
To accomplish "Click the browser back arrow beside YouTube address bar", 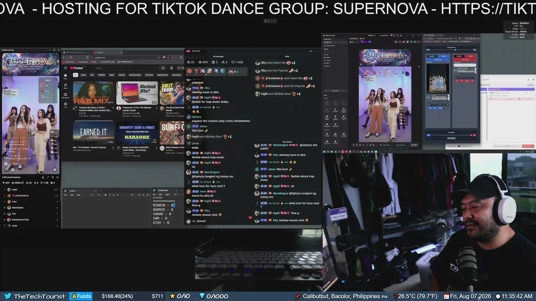I will point(64,57).
